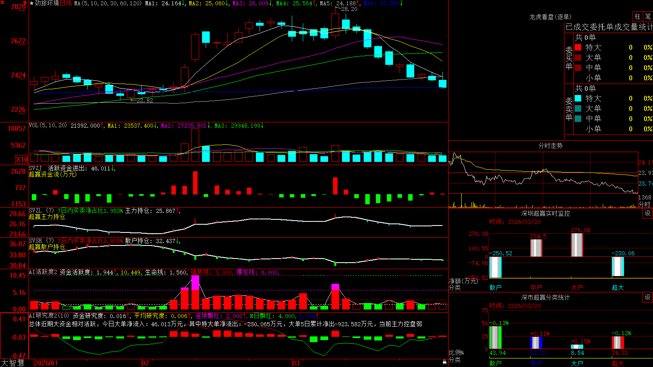Screen dimensions: 653x367
Task: Switch to 笔 tick view in 龙虎看盘
Action: [x=648, y=16]
